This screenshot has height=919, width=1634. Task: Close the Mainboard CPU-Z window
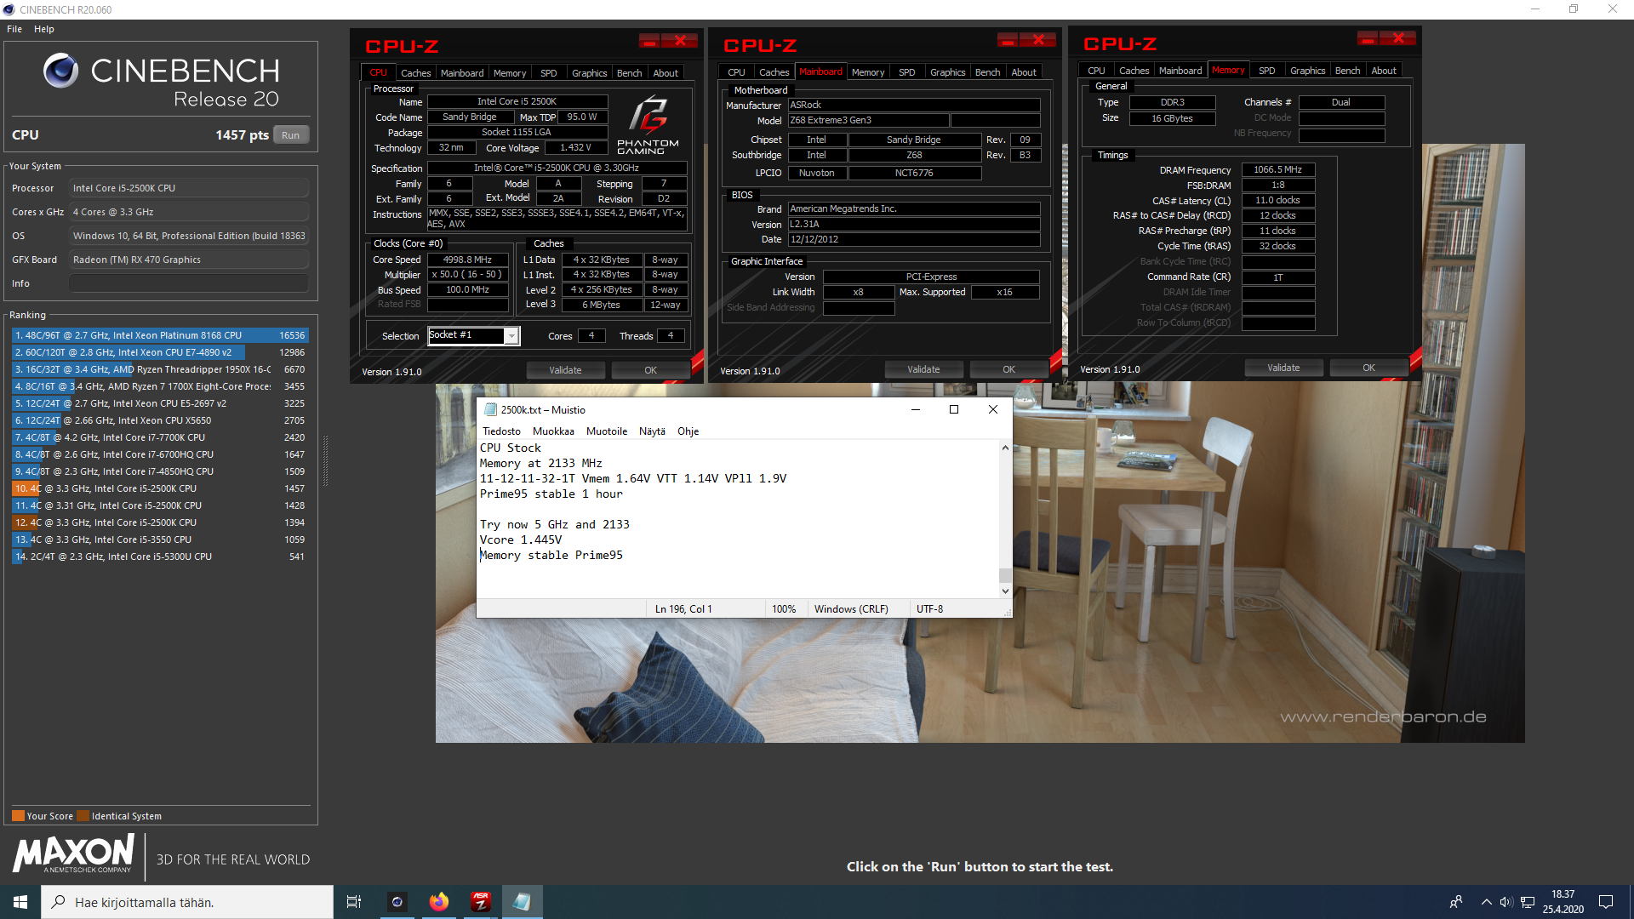pyautogui.click(x=1039, y=40)
